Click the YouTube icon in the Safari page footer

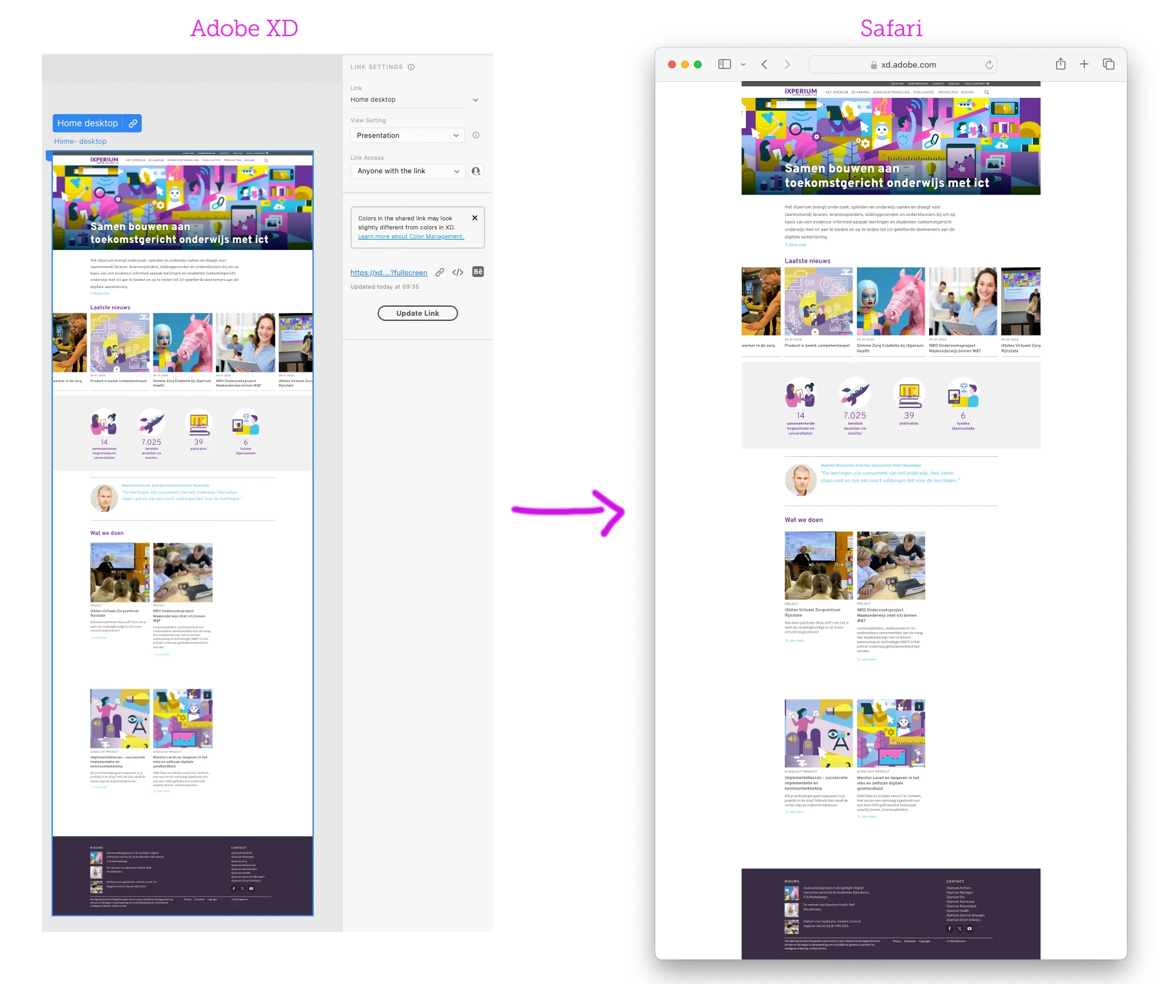coord(969,929)
